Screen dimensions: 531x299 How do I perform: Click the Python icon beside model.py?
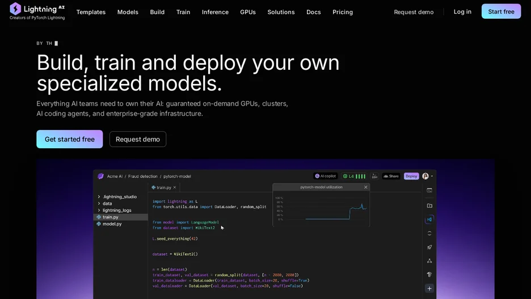tap(99, 224)
